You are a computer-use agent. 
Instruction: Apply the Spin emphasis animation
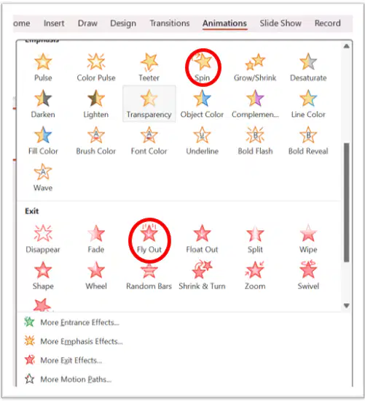(203, 67)
